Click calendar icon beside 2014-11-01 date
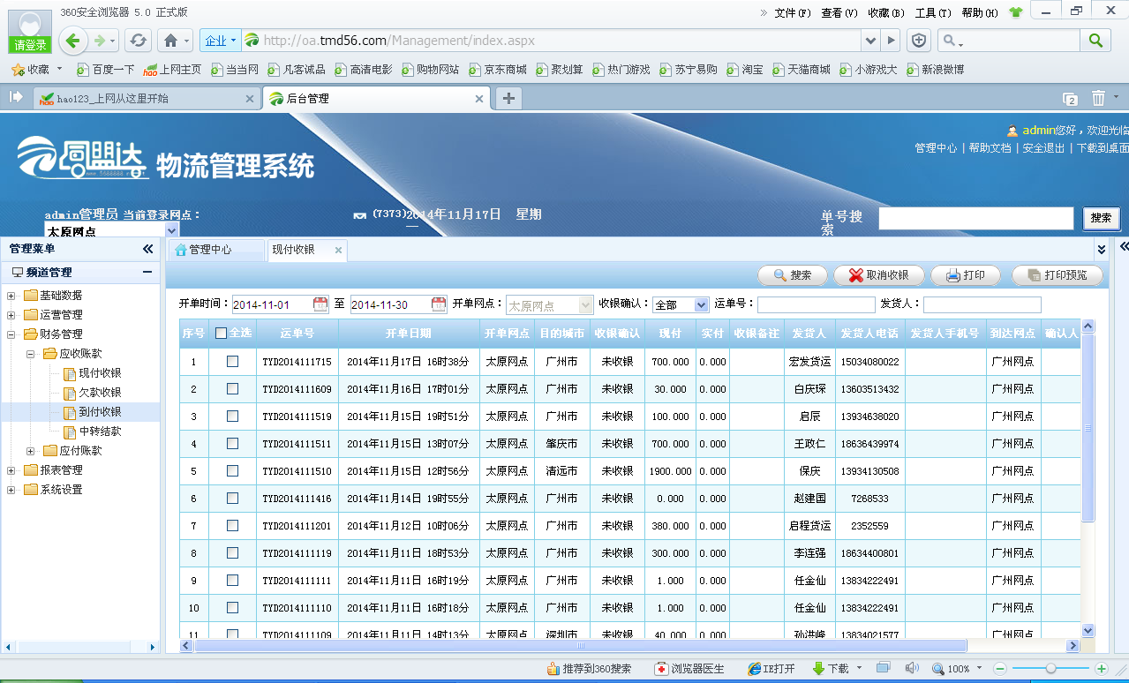 [x=320, y=304]
